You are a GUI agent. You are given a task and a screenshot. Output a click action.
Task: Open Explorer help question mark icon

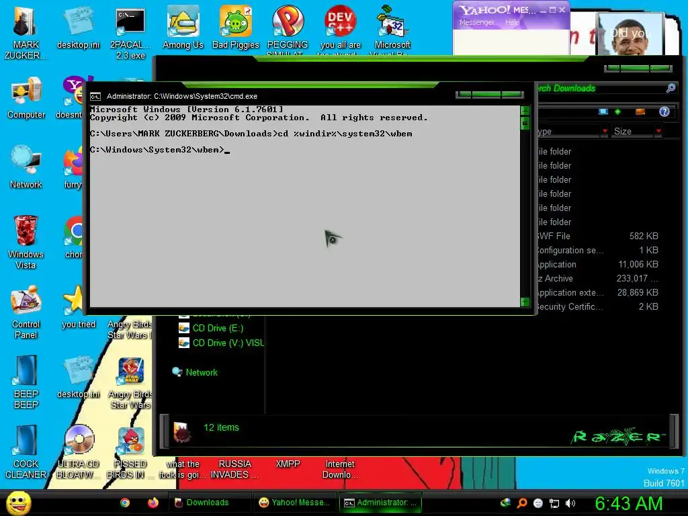[x=664, y=112]
